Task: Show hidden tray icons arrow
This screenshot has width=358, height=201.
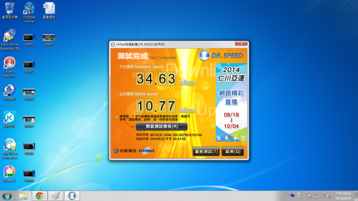Action: (x=303, y=196)
